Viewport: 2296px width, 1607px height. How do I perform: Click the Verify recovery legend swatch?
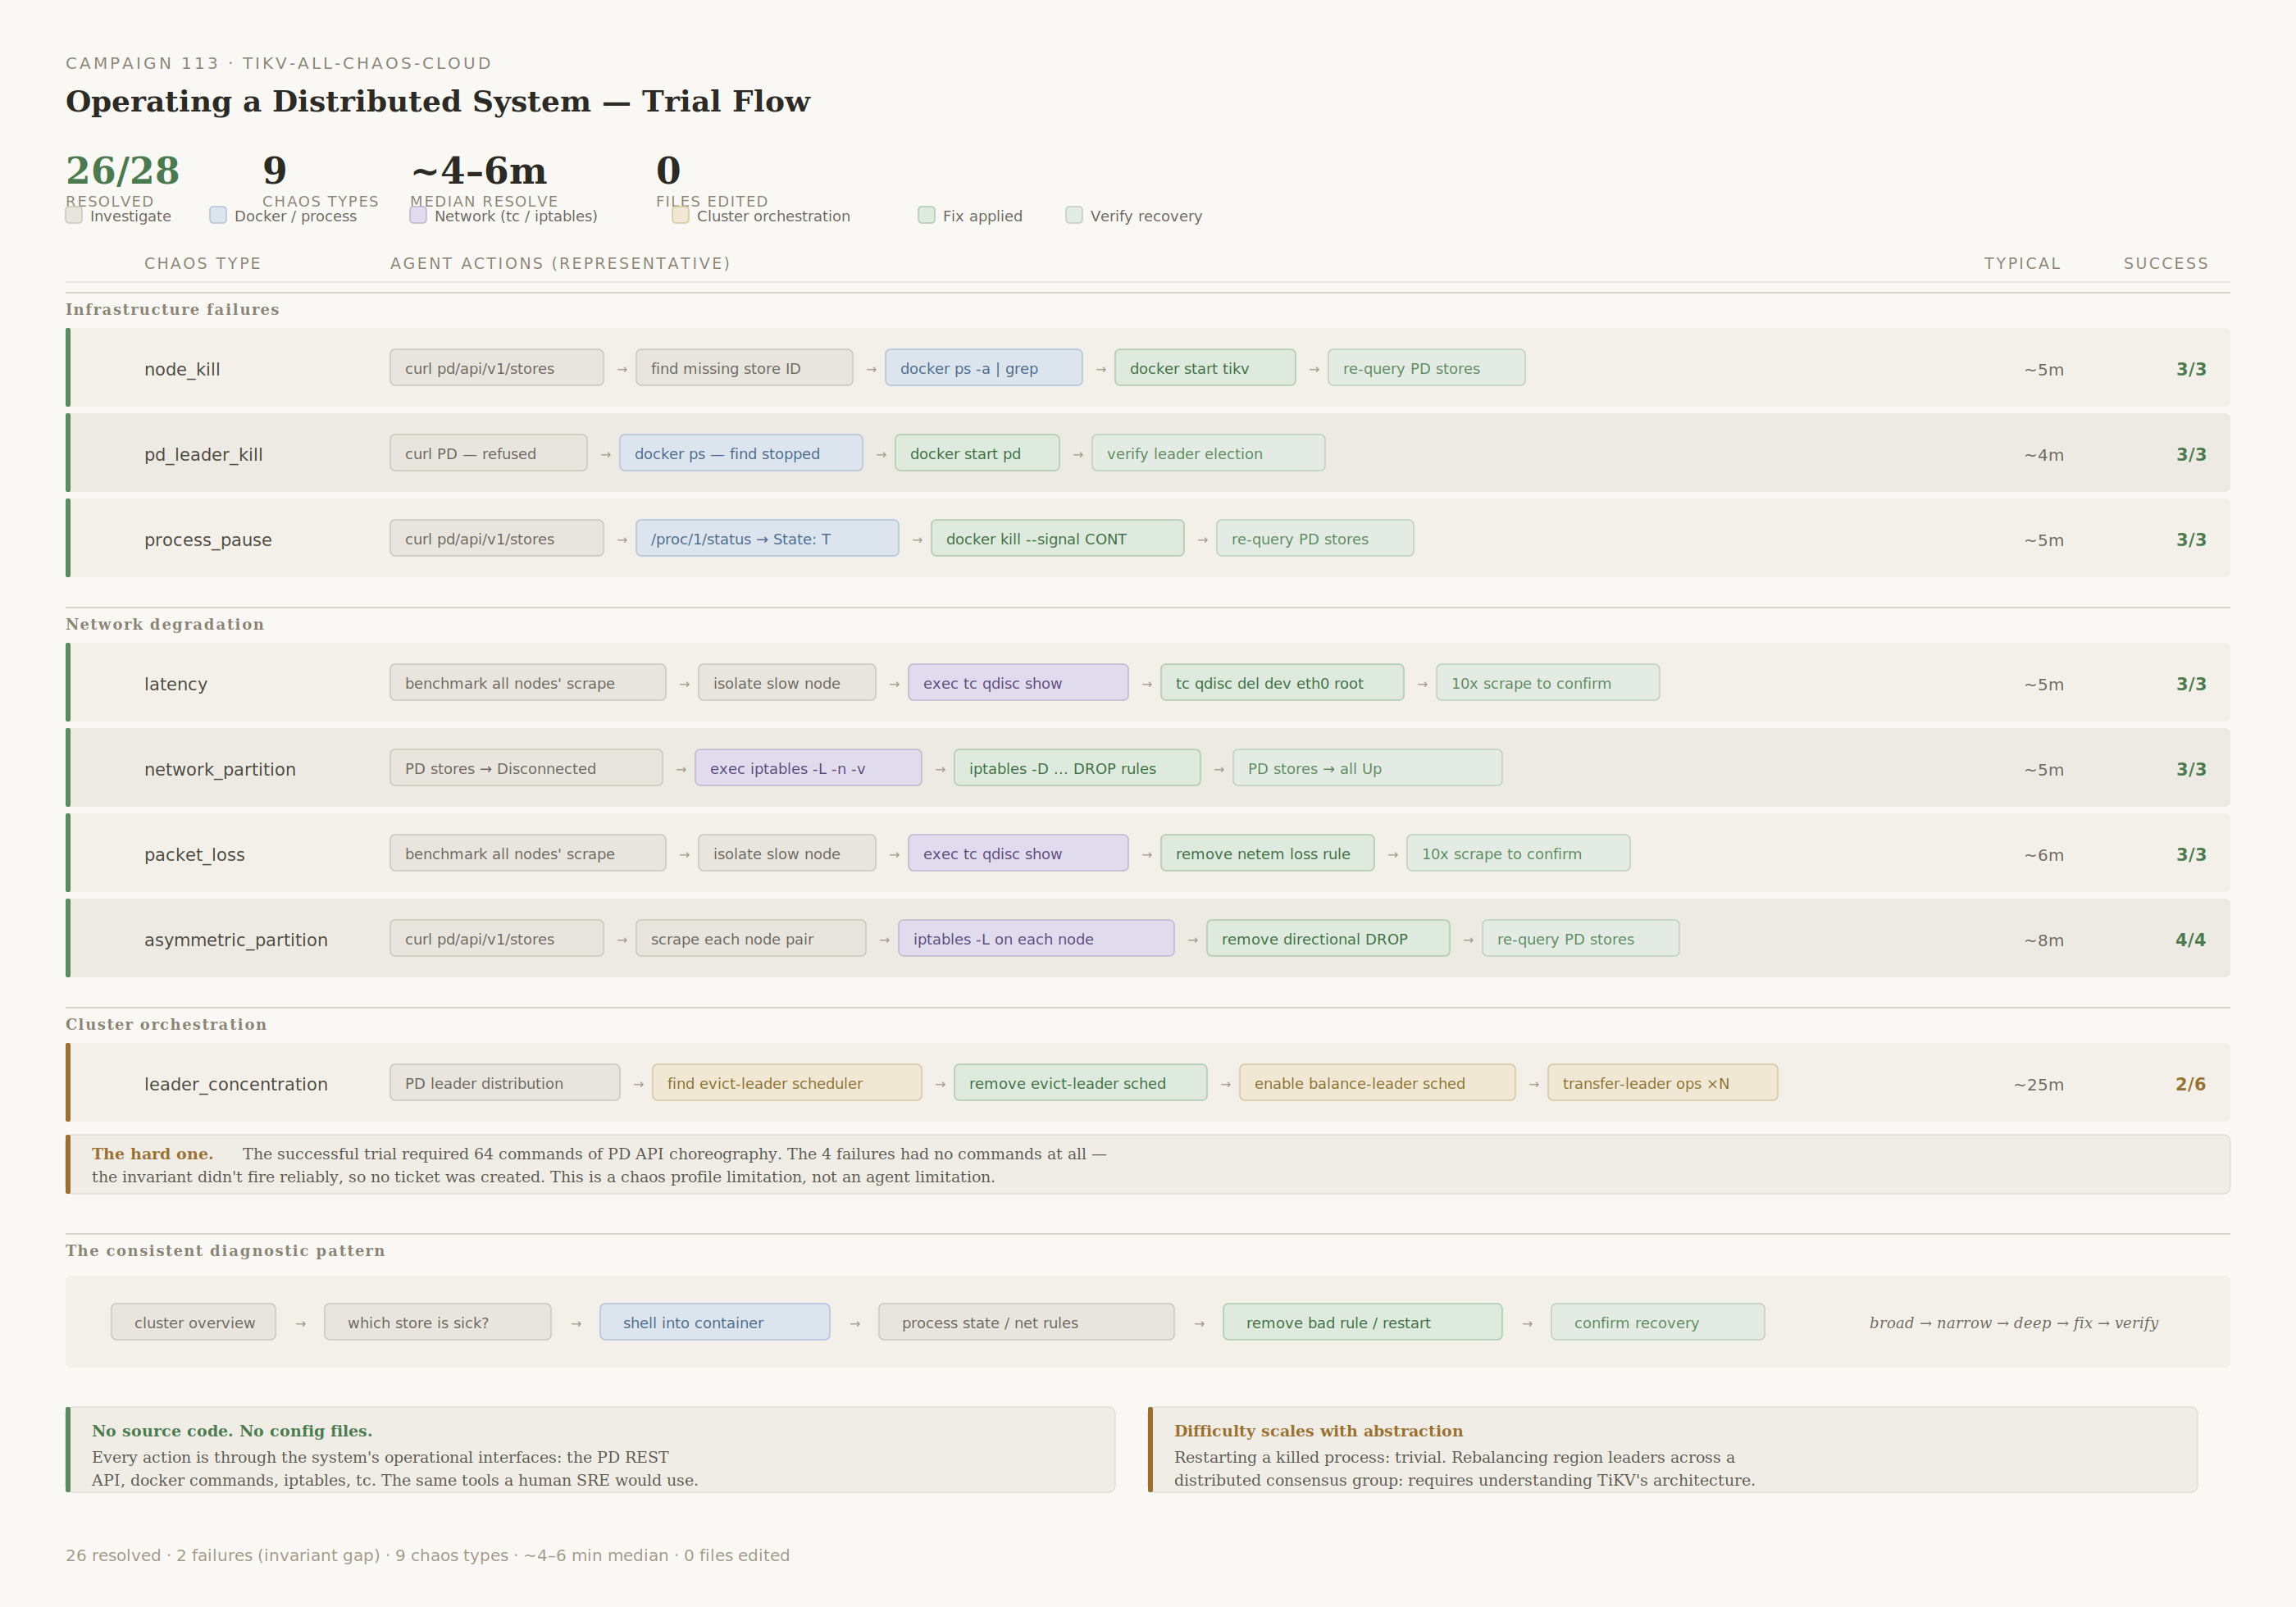1074,215
